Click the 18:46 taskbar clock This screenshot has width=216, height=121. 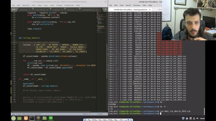(x=202, y=119)
